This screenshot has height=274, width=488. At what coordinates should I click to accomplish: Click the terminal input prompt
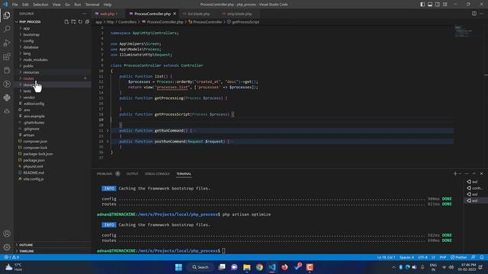[223, 250]
